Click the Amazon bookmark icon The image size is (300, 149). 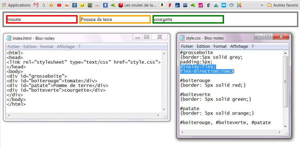[162, 5]
